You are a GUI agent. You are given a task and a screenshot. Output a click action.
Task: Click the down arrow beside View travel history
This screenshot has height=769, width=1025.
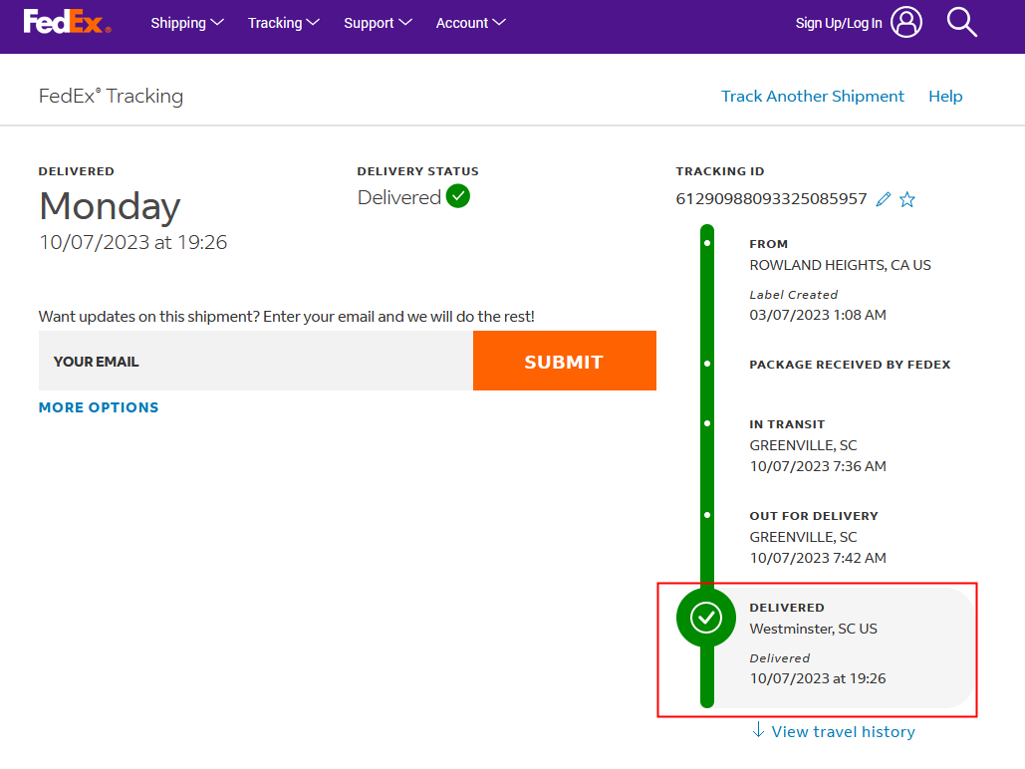point(759,731)
